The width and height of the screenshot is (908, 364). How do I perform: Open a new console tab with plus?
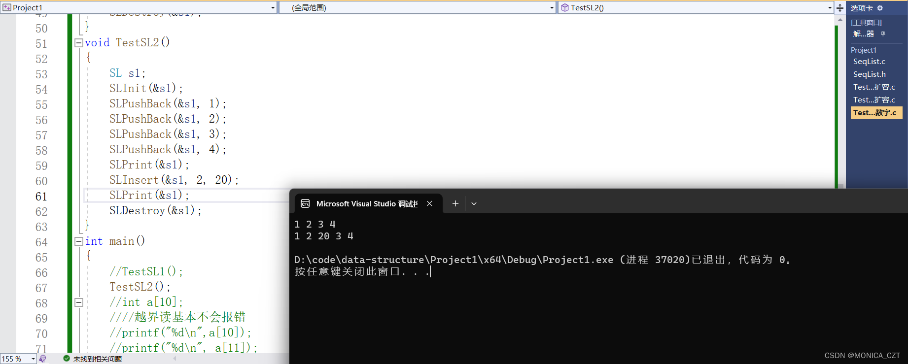pos(455,203)
